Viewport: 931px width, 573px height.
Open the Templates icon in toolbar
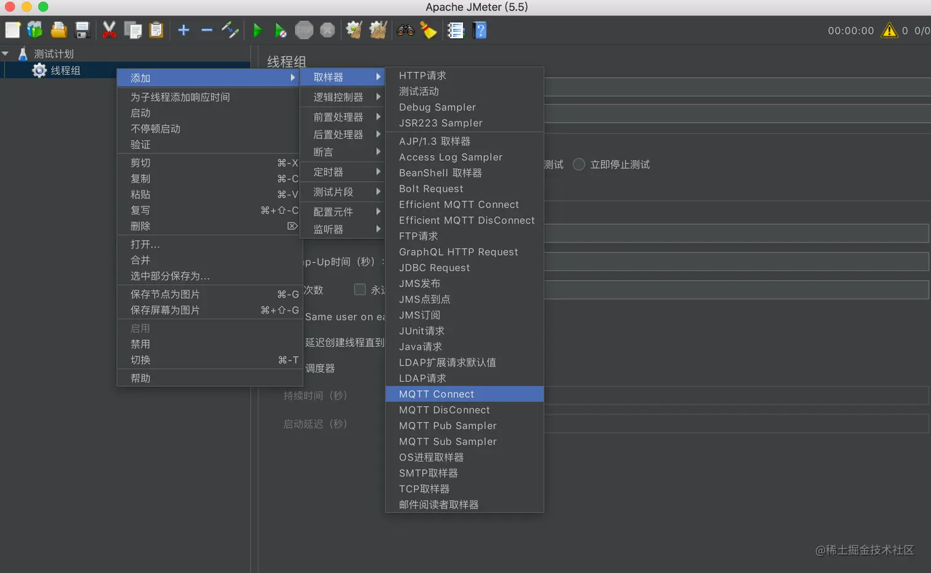35,30
